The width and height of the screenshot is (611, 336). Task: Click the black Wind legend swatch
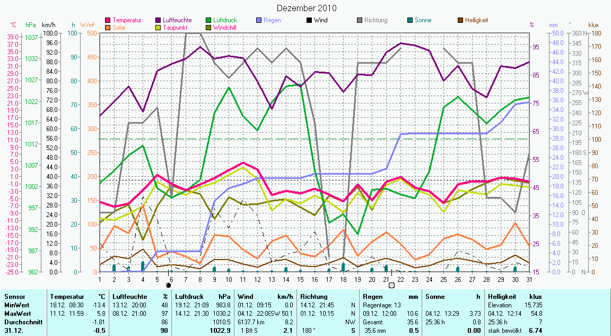310,21
